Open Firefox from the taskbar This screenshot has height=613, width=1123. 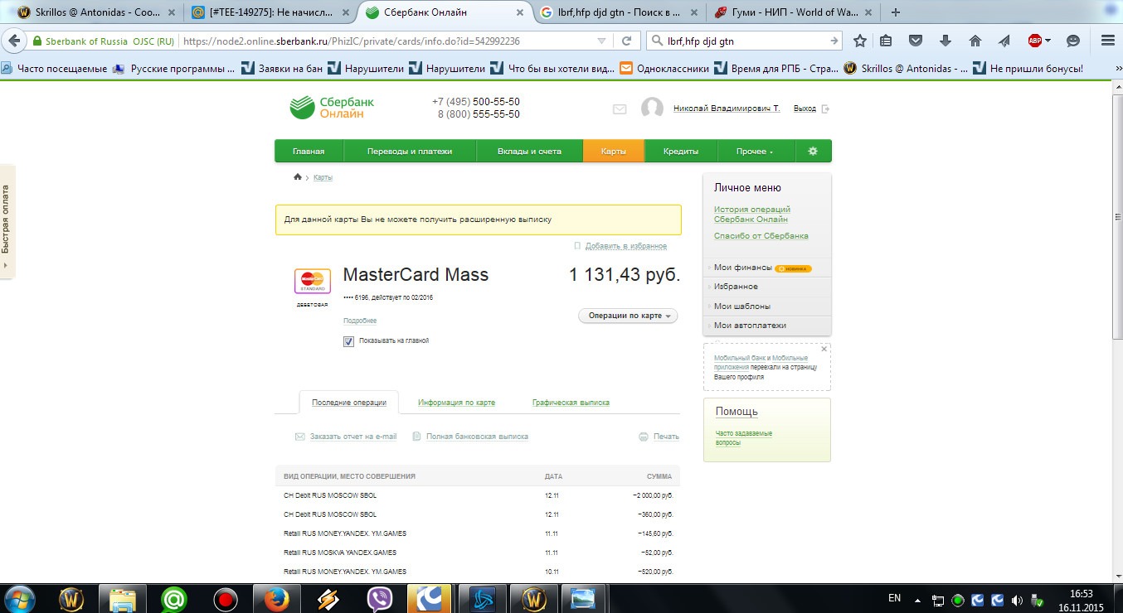[x=275, y=598]
